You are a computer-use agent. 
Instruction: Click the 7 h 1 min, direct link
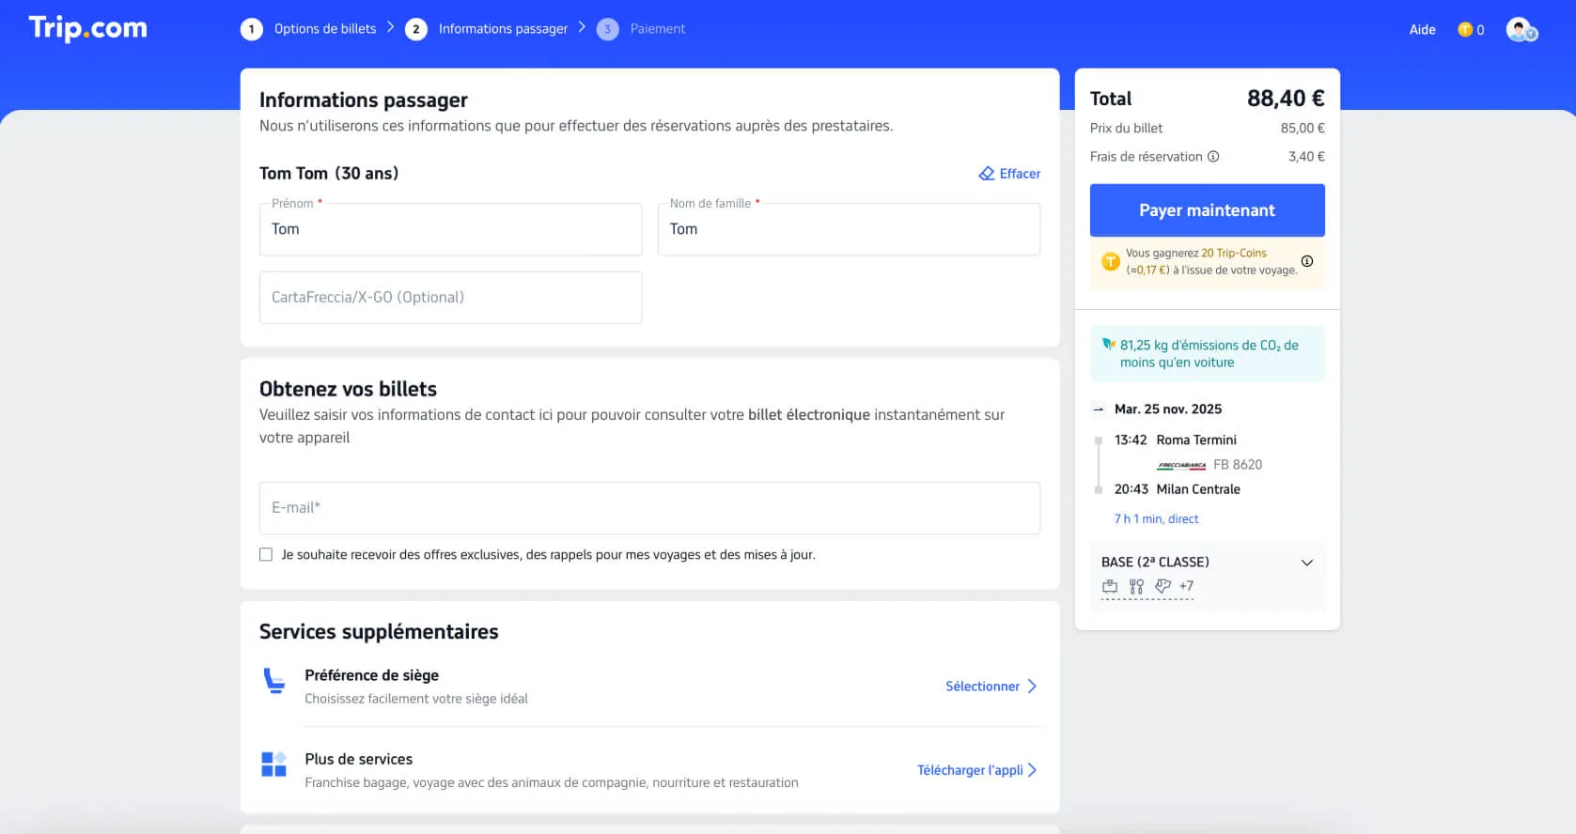(x=1156, y=518)
